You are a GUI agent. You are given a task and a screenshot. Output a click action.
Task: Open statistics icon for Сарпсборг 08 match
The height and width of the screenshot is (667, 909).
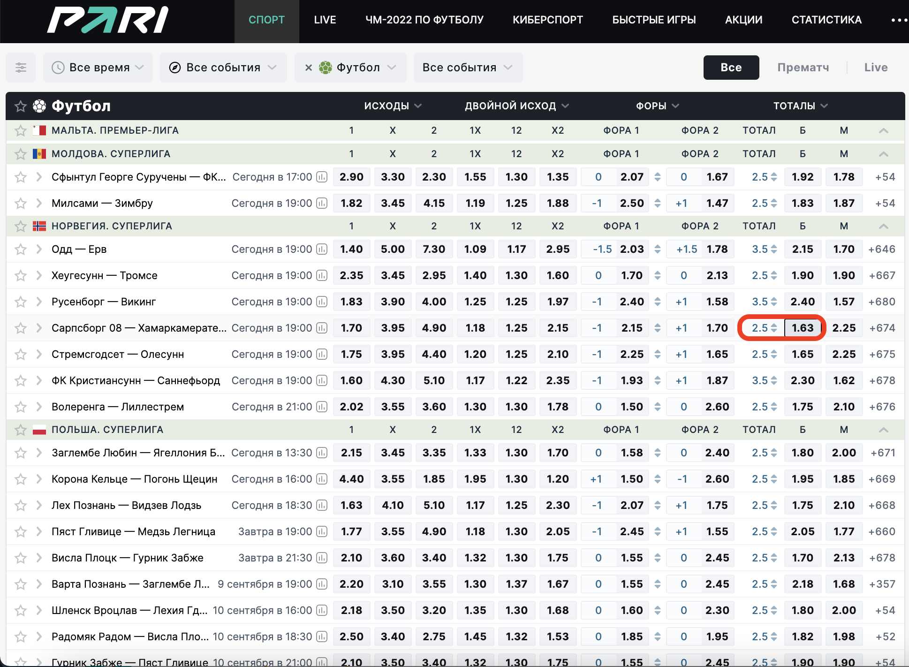(x=322, y=328)
